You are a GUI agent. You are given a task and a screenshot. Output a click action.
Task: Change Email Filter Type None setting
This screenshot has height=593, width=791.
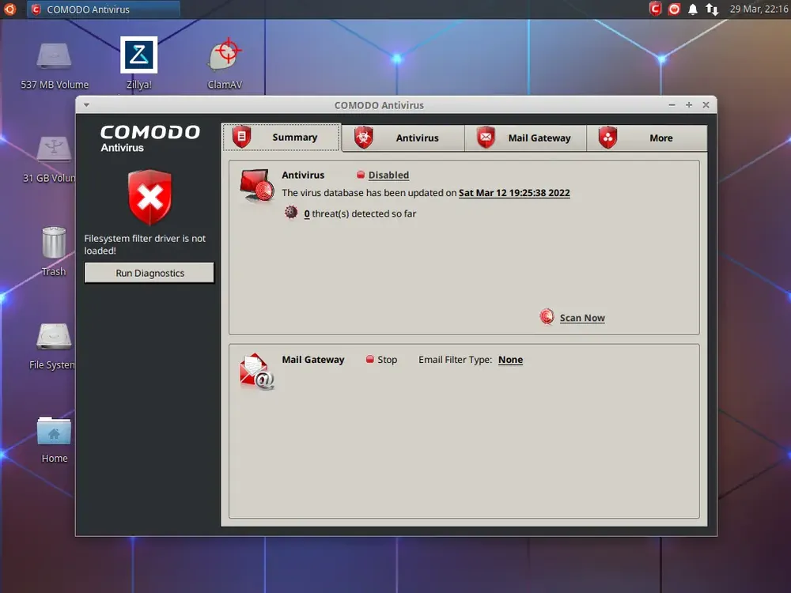510,360
